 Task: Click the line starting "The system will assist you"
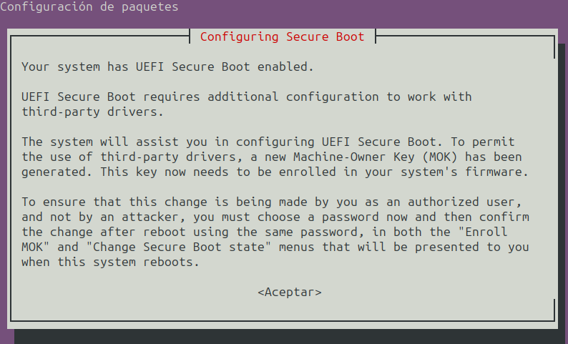pos(268,142)
